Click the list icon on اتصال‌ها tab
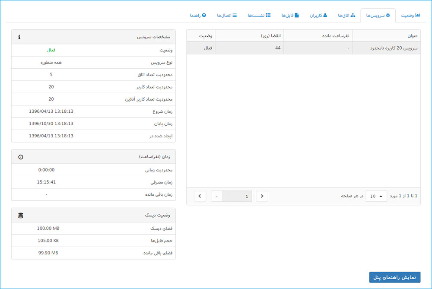Viewport: 432px width, 289px height. (235, 15)
